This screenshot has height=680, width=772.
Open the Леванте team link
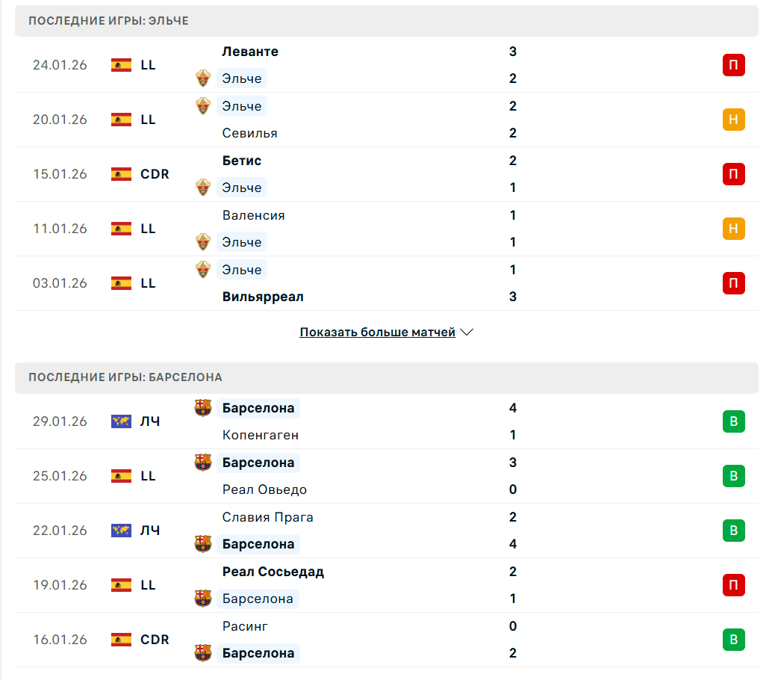click(250, 52)
